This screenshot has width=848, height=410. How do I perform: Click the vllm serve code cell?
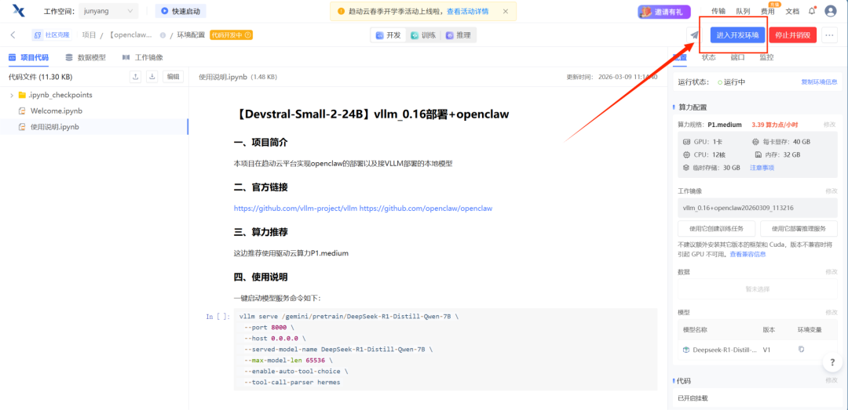click(x=445, y=350)
